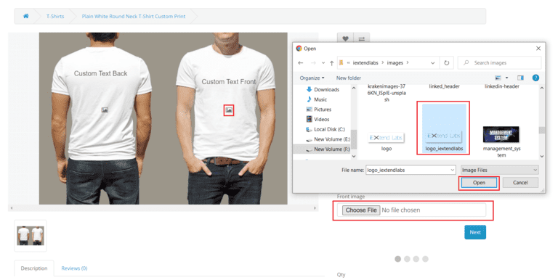This screenshot has width=558, height=280.
Task: Expand the File name combo box arrow
Action: [453, 170]
